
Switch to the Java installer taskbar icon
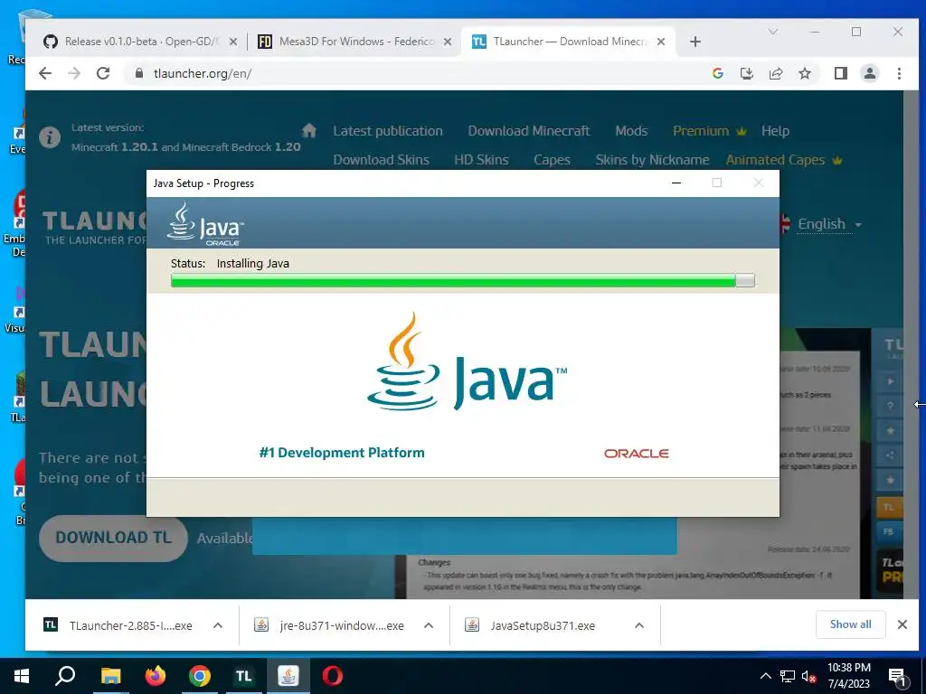point(288,676)
